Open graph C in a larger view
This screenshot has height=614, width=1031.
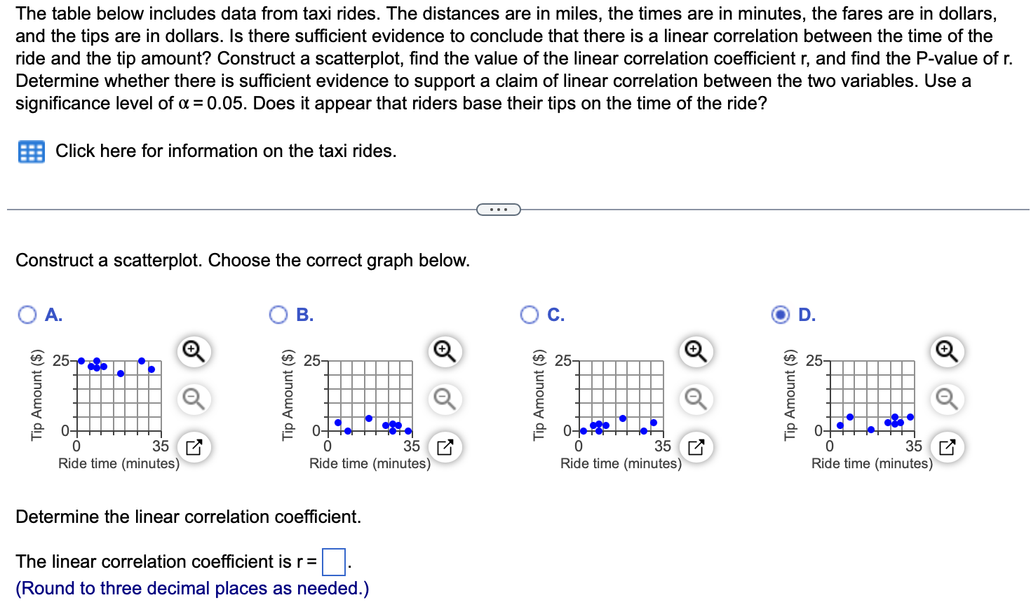pos(694,446)
